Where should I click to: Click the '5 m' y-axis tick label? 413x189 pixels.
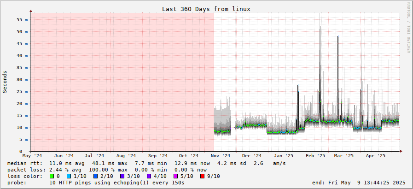[23, 139]
